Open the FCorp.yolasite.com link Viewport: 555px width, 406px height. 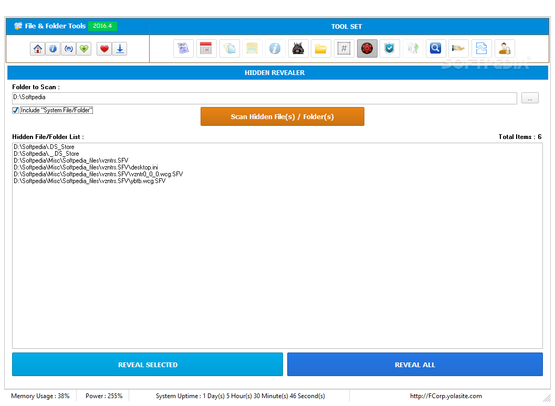[446, 396]
